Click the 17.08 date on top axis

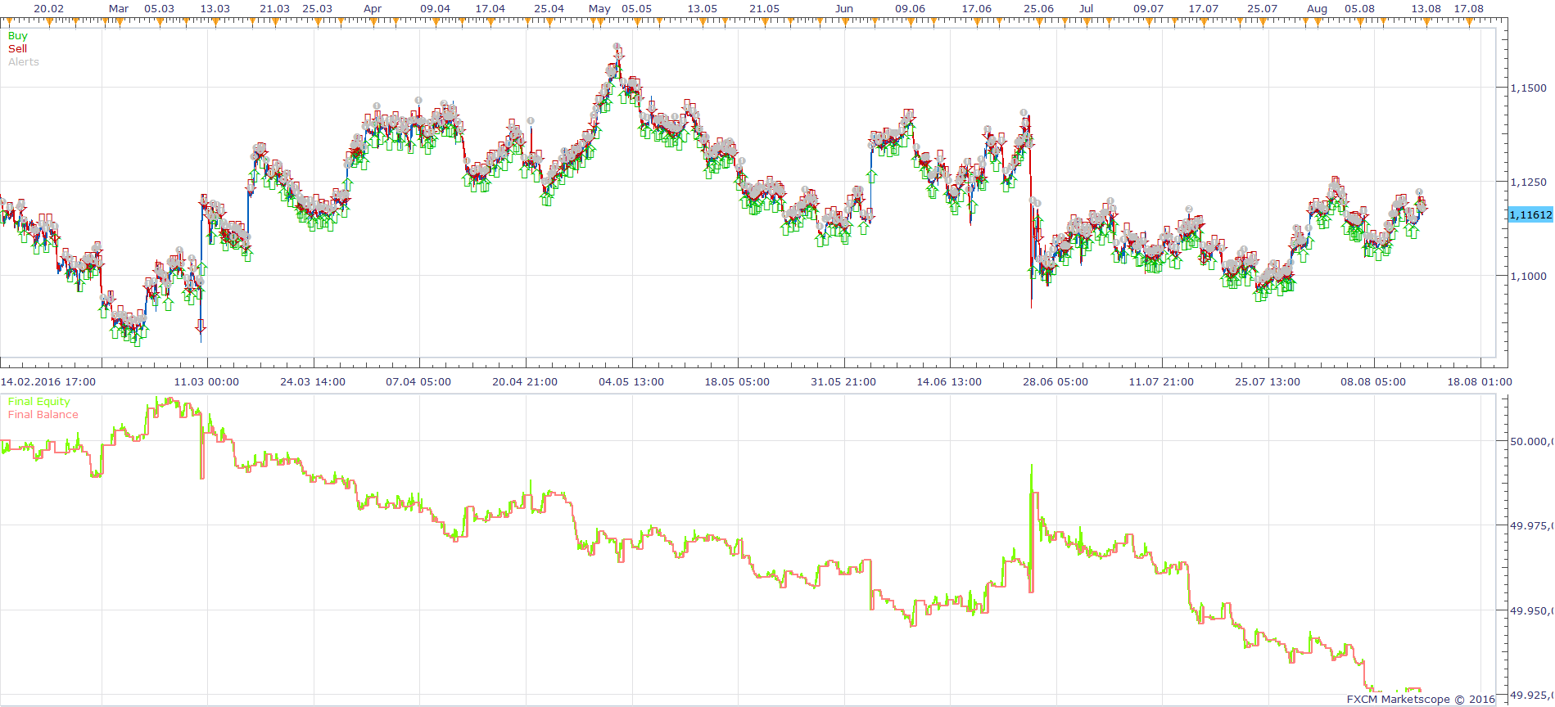tap(1468, 9)
